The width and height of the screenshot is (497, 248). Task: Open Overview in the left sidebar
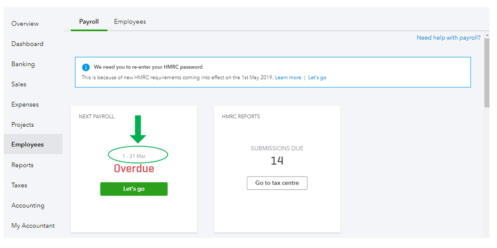point(25,24)
